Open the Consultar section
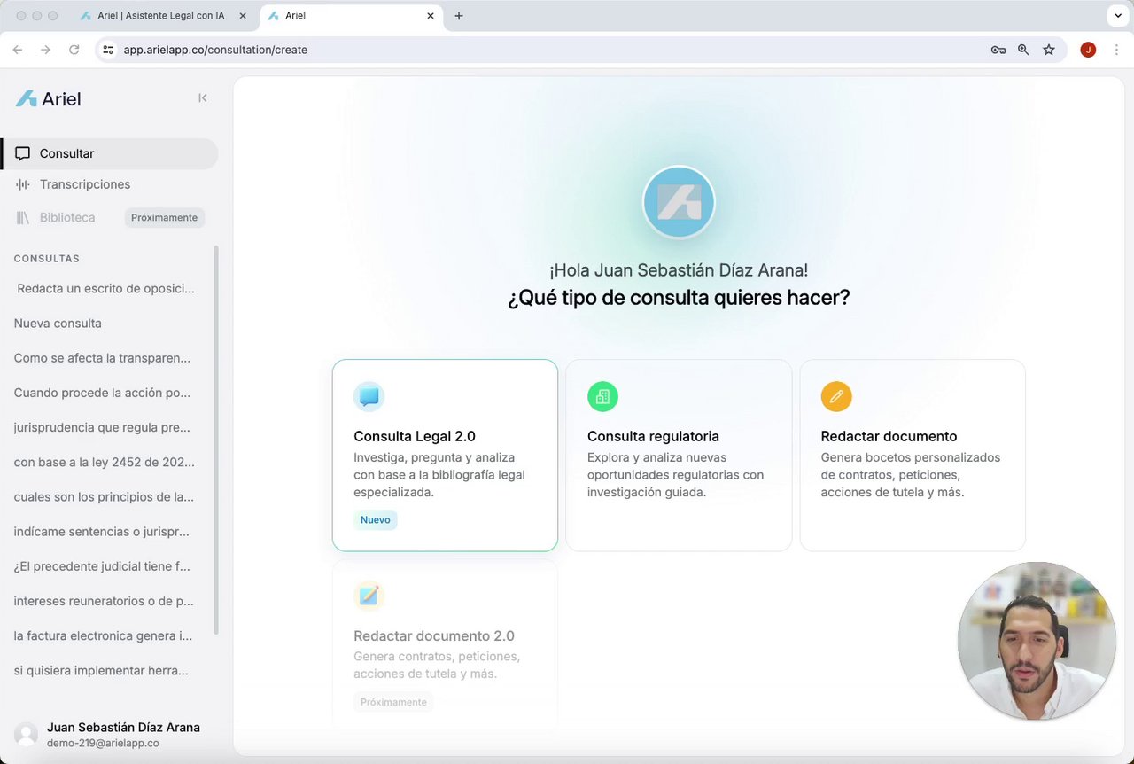The width and height of the screenshot is (1134, 764). click(x=110, y=153)
